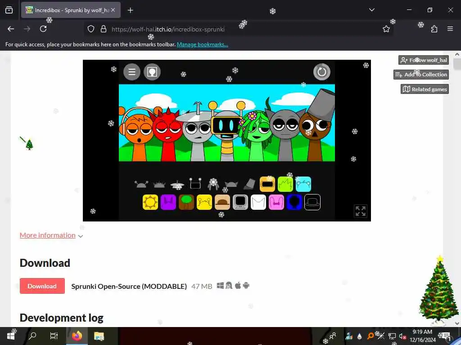Click the File Explorer taskbar icon
Screen dimensions: 461x345
[99, 336]
